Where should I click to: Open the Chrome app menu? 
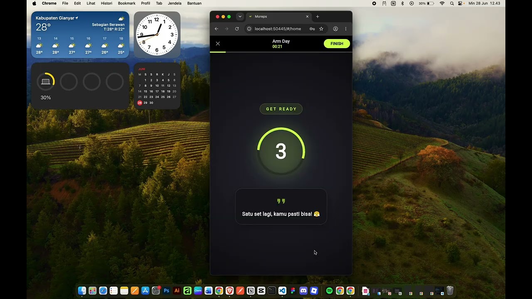point(49,3)
